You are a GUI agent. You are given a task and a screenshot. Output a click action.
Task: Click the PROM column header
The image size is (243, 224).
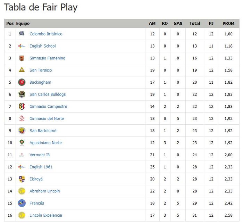[x=228, y=23]
